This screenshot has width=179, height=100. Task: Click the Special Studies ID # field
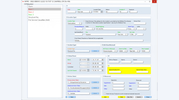click(115, 72)
